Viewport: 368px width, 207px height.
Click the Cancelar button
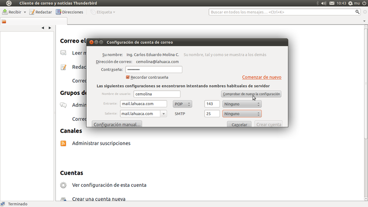(239, 124)
